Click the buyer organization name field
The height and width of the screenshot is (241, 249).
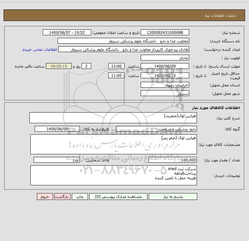coord(123,41)
